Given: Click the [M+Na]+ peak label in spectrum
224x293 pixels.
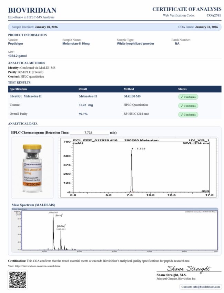Looking at the screenshot, I should click(x=61, y=226).
